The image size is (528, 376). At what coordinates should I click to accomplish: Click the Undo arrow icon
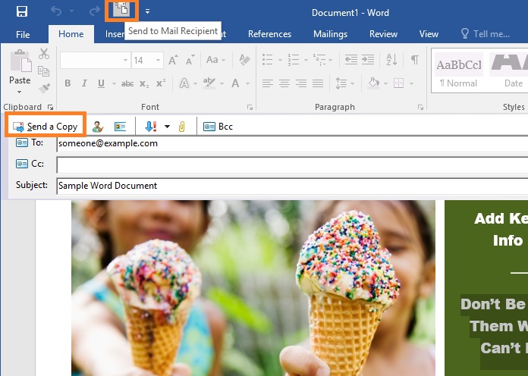56,11
